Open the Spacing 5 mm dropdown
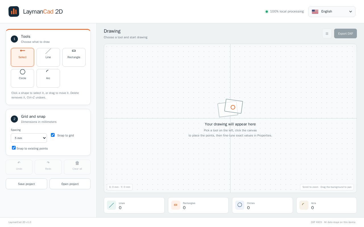Viewport: 364px width, 227px height. 29,138
